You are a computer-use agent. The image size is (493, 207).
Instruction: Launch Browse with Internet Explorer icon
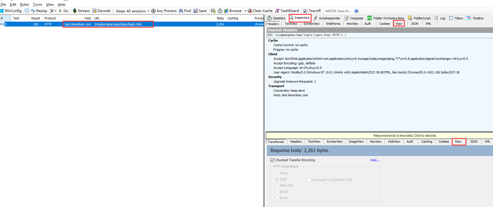(233, 11)
